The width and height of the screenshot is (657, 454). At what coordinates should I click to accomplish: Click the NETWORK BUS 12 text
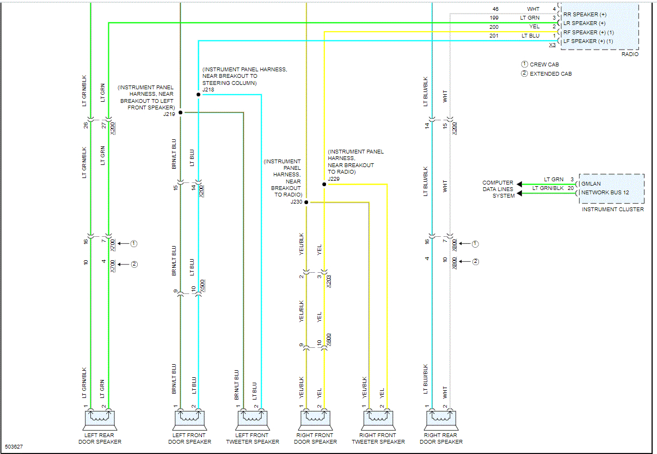(604, 192)
